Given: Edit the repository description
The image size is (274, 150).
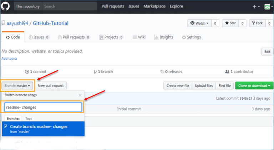Looking at the screenshot, I should click(267, 52).
